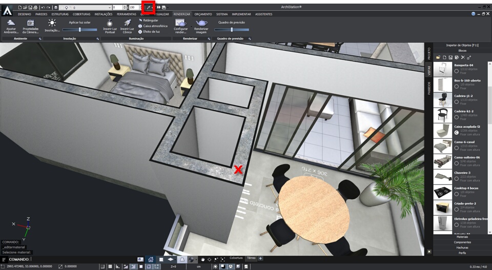Select the Cooktop 4 bocas radio button
Screen dimensions: 492x270
coord(457,194)
